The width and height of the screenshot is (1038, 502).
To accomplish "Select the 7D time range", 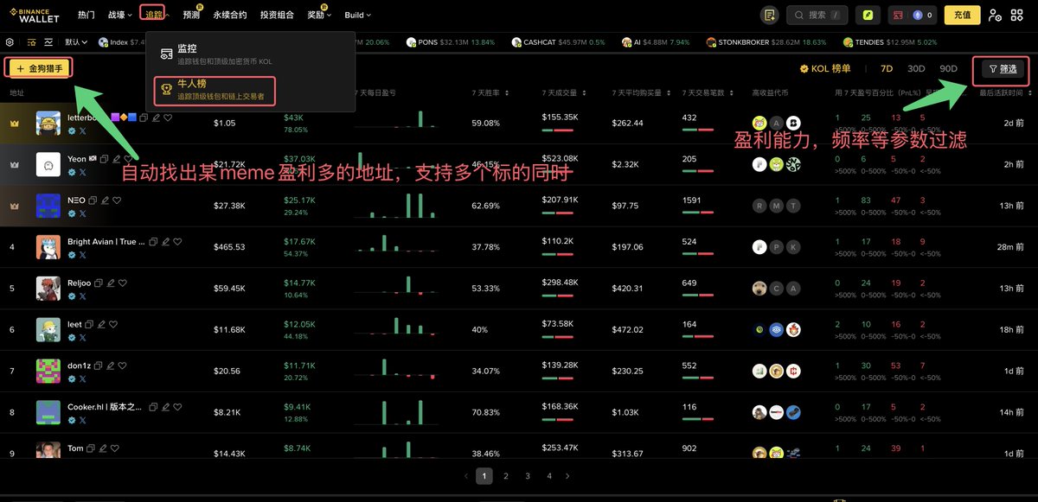I will [887, 68].
